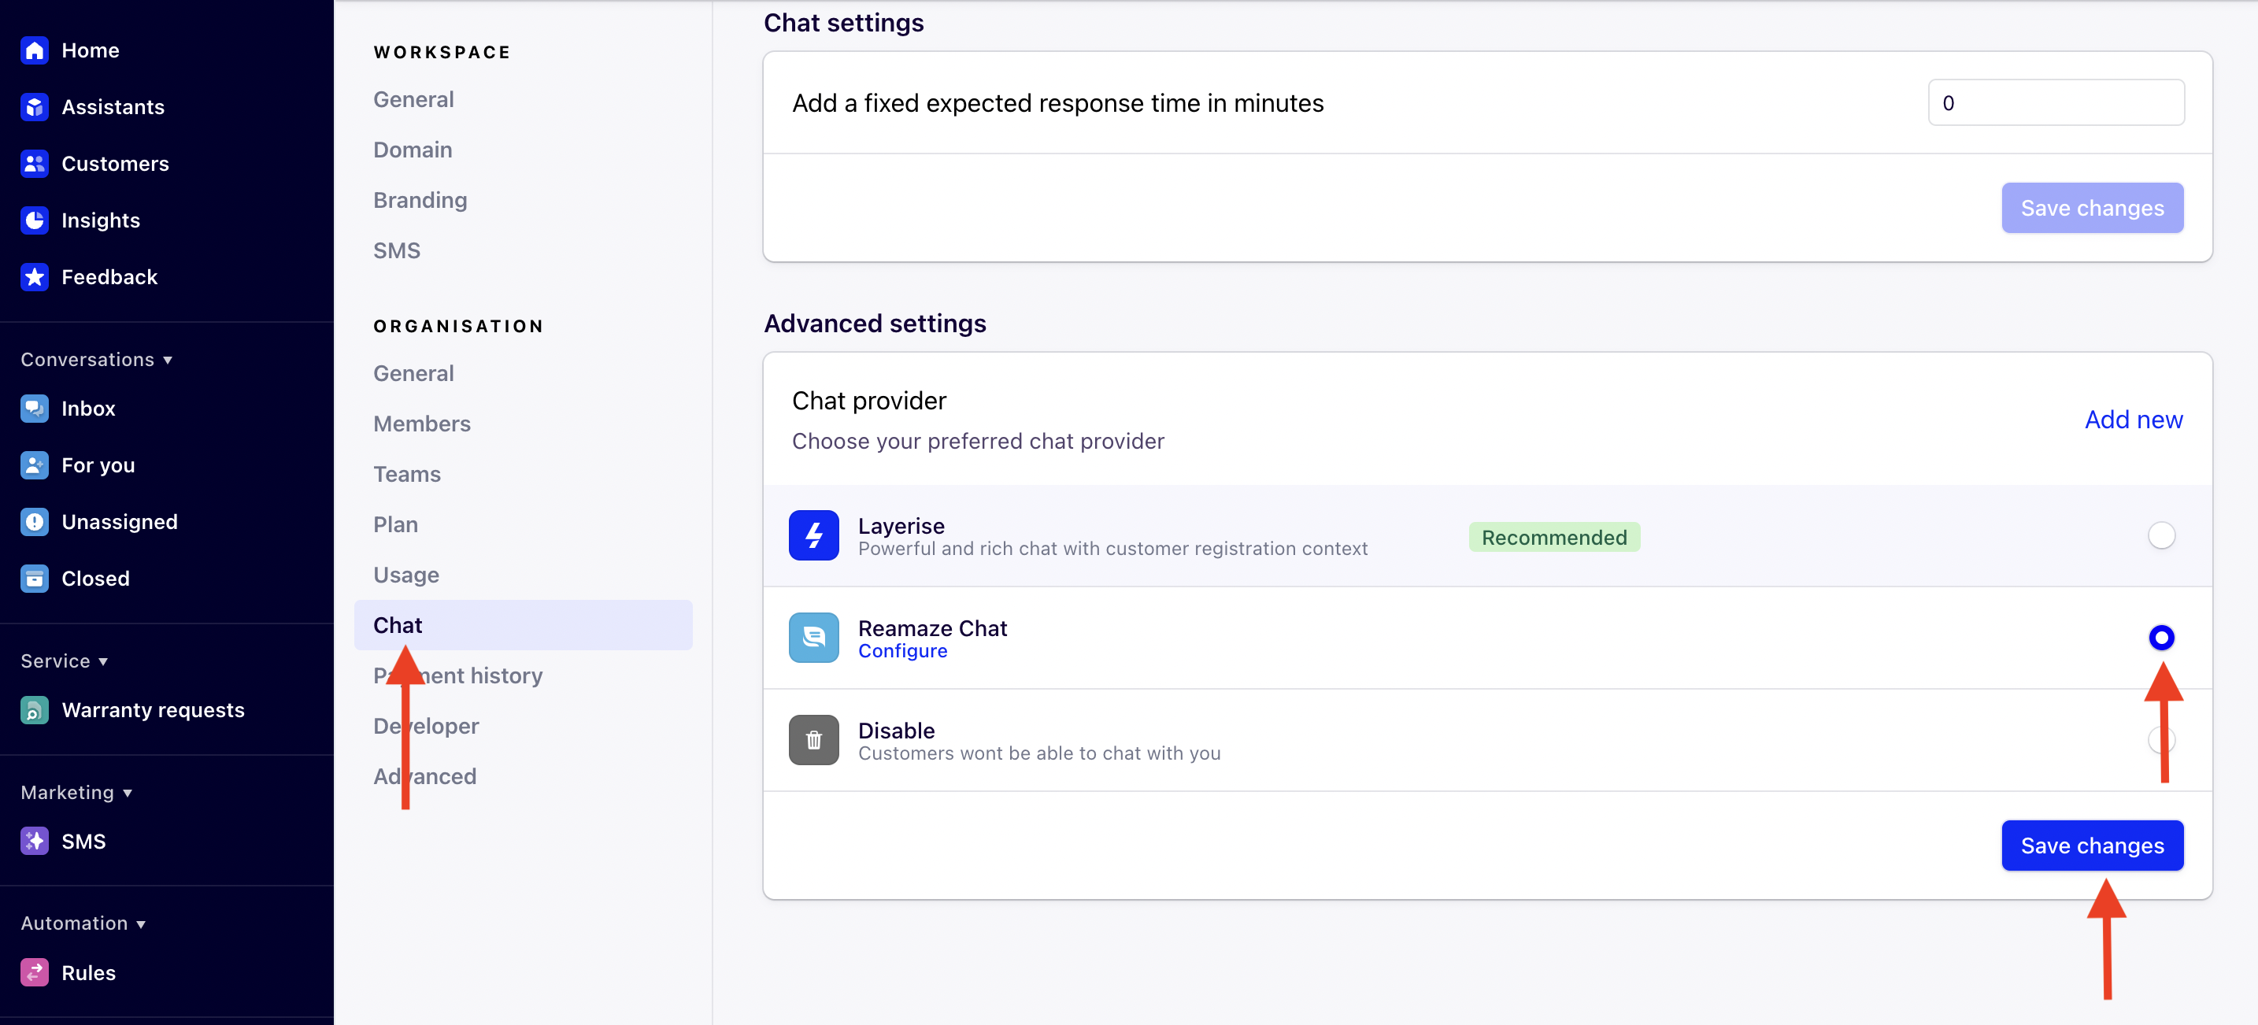Open Assistants via its cube icon
The height and width of the screenshot is (1025, 2258).
[x=34, y=107]
